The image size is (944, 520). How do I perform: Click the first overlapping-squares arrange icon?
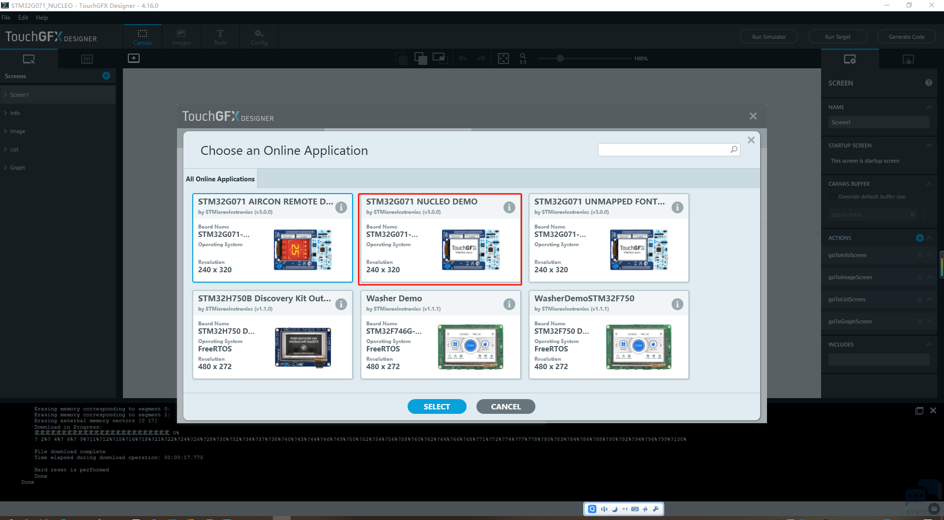401,58
